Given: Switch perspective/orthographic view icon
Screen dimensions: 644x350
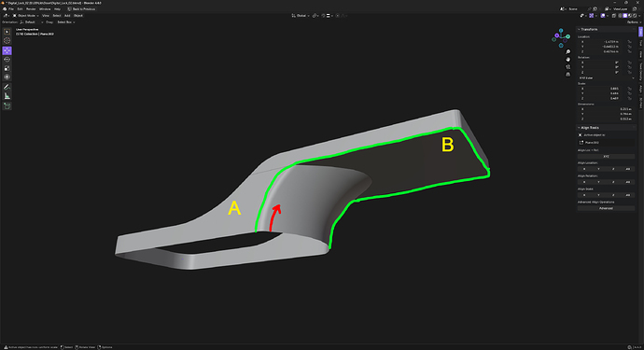Looking at the screenshot, I should (567, 74).
